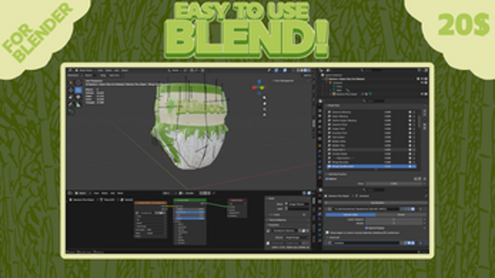Toggle checkbox on the highlighted shape key row
495x278 pixels.
[x=410, y=166]
